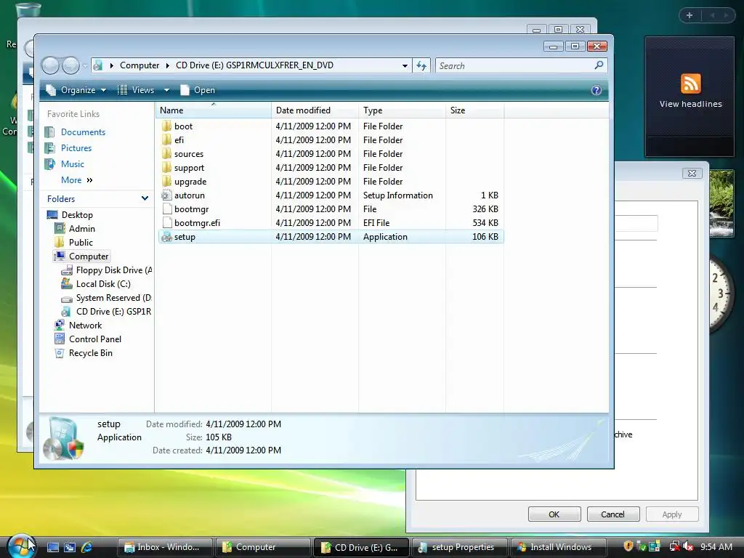Open Pictures favorite link
This screenshot has height=558, width=744.
click(76, 148)
